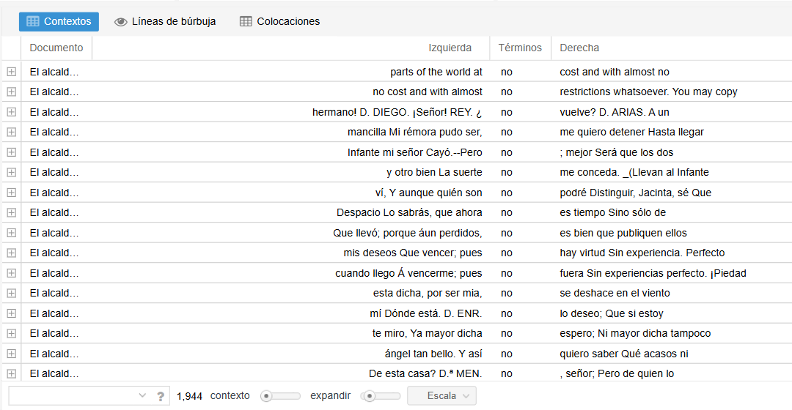Image resolution: width=792 pixels, height=410 pixels.
Task: Expand the row 'cuando llego Á vencerme; pues'
Action: (12, 273)
